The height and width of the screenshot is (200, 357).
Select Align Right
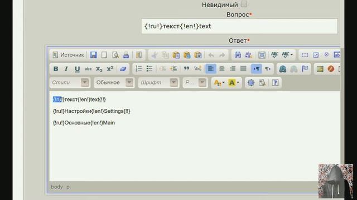point(233,69)
